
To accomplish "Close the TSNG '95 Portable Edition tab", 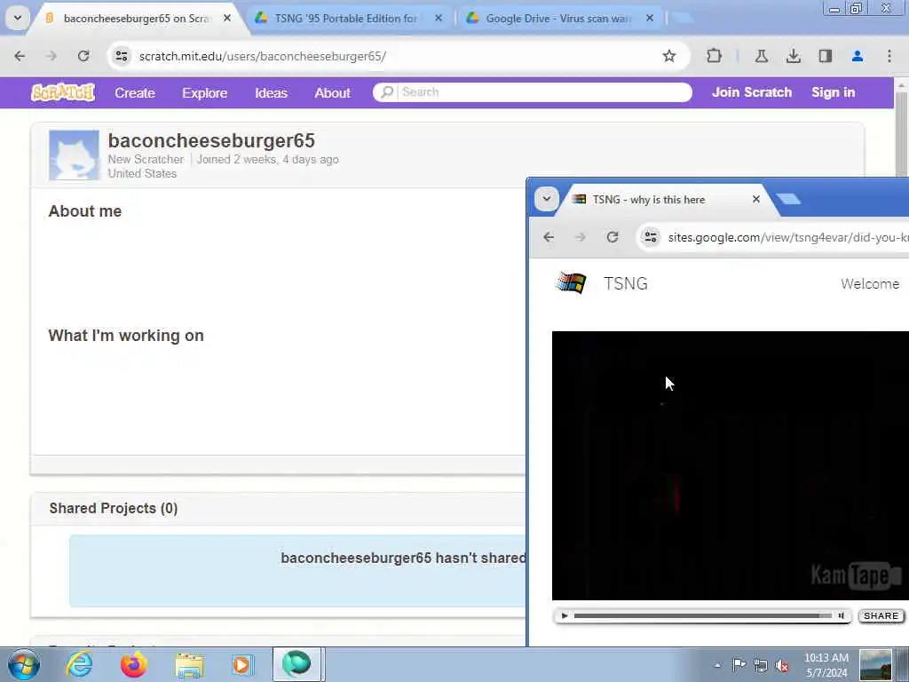I will 439,19.
